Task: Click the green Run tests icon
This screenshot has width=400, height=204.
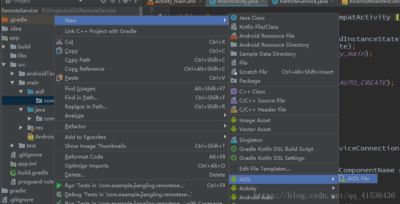Action: click(59, 186)
